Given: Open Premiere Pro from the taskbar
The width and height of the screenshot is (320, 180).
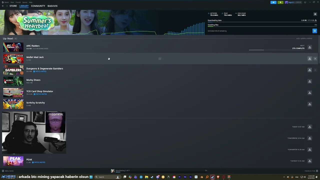Looking at the screenshot, I should tap(179, 177).
